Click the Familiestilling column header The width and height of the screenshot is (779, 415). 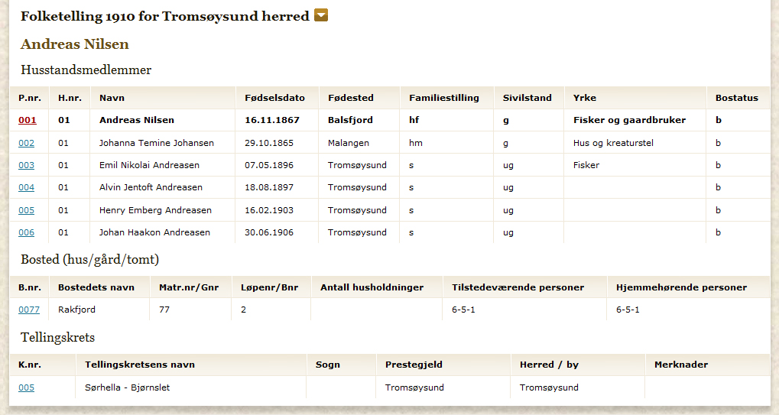[x=444, y=98]
